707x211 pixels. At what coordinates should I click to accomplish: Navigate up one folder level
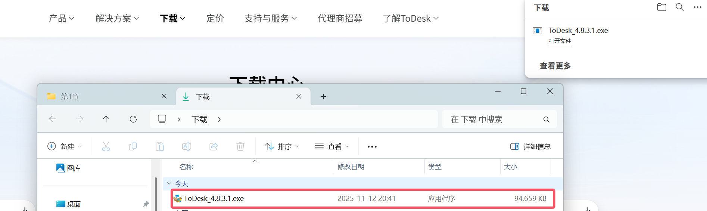click(x=106, y=119)
